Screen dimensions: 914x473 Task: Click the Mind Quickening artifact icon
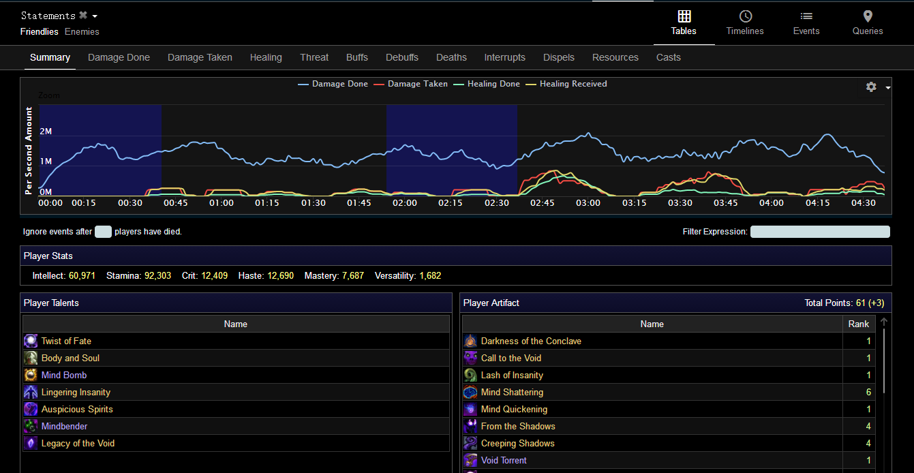pyautogui.click(x=470, y=409)
